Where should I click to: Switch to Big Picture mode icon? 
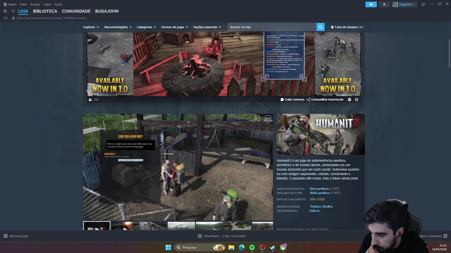click(423, 4)
